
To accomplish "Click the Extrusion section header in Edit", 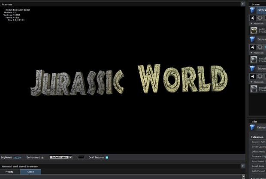I will pyautogui.click(x=257, y=137).
